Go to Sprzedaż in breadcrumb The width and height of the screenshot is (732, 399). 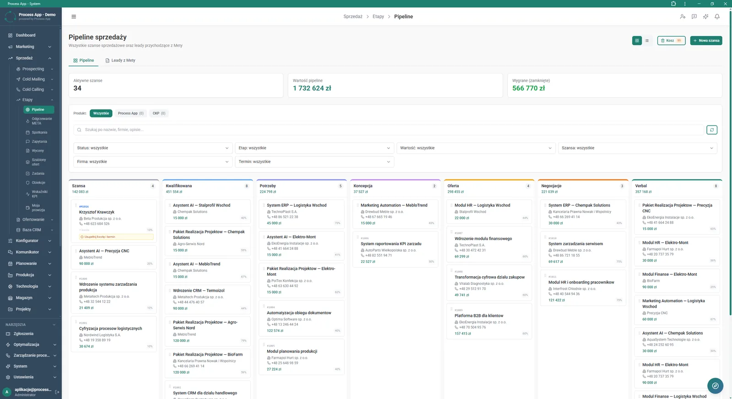pos(353,16)
